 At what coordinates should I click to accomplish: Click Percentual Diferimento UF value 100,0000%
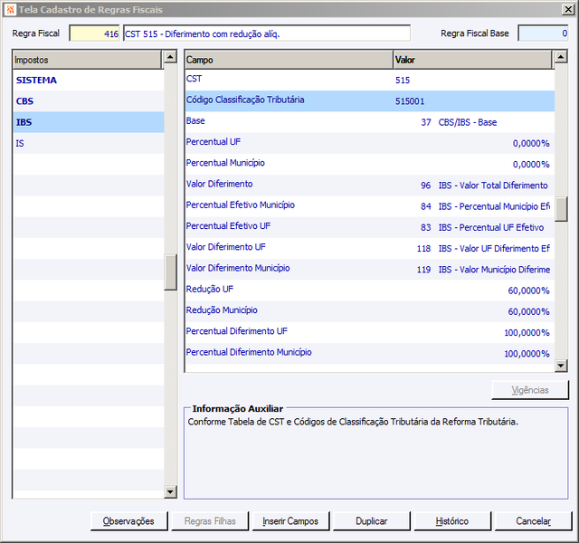click(x=527, y=333)
